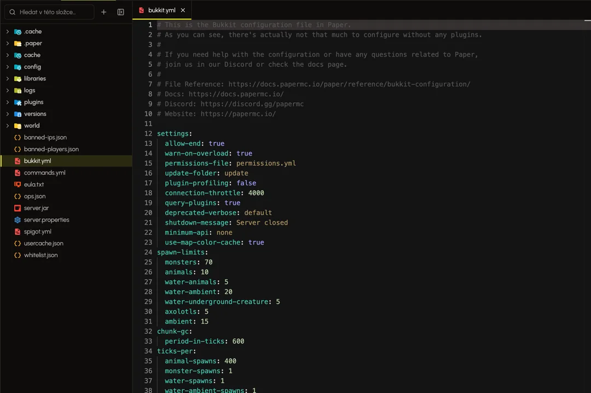Click the world folder icon

pos(18,125)
